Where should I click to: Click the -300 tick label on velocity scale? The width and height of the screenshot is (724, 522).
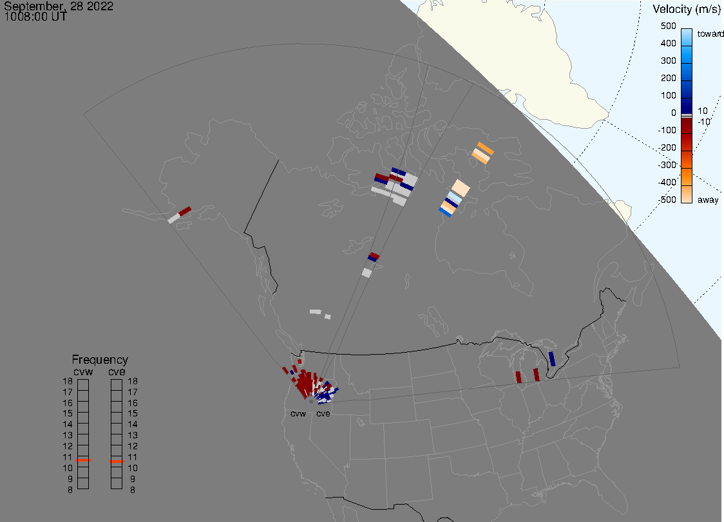[667, 165]
